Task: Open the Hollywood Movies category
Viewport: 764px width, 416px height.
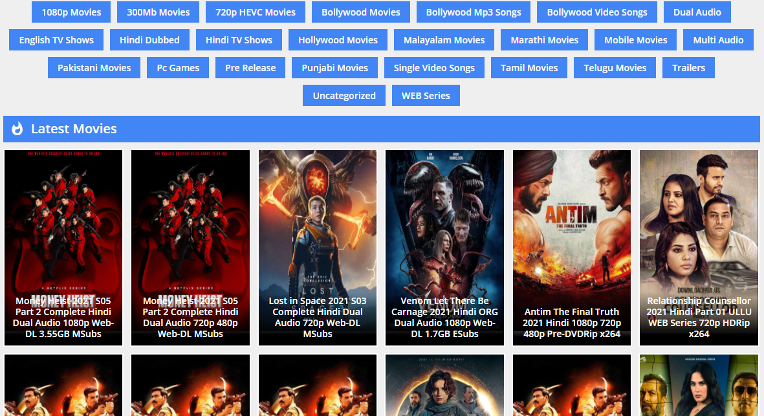Action: (x=338, y=40)
